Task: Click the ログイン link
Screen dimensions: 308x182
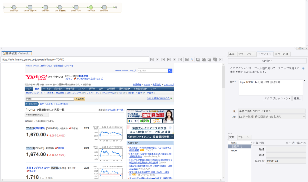Action: (x=69, y=79)
